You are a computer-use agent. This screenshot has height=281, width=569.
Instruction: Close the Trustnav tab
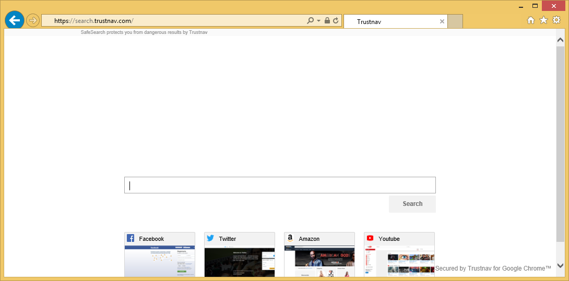click(x=442, y=21)
